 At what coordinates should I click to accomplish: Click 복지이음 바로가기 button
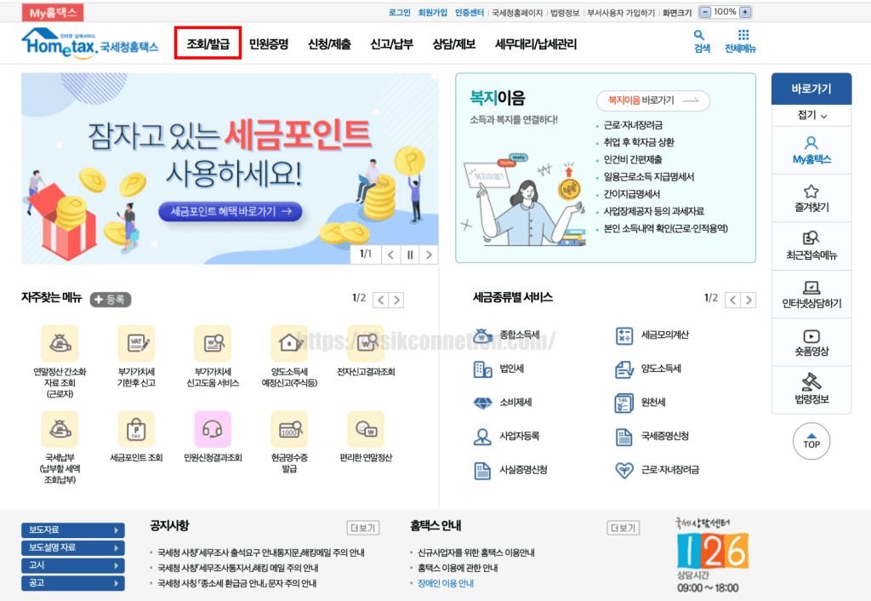[x=652, y=100]
